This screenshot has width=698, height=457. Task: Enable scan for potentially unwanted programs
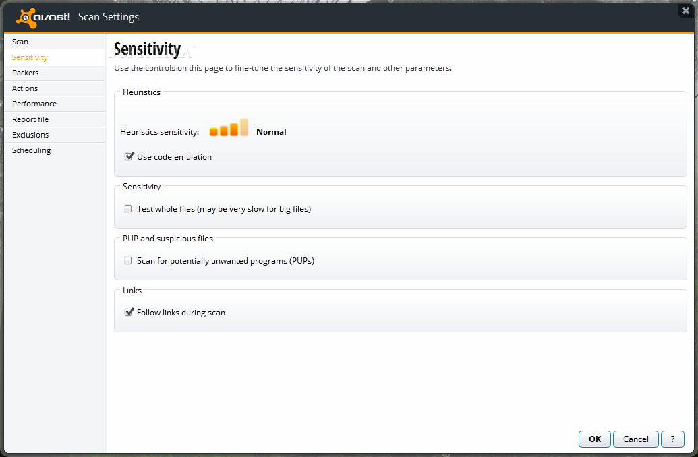click(128, 261)
